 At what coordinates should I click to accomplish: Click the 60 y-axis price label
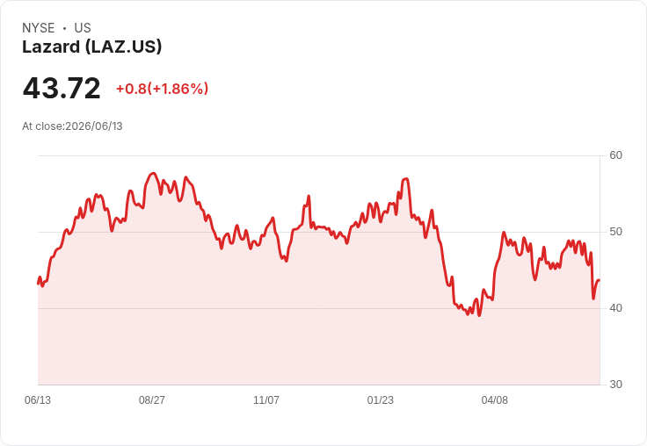click(x=615, y=155)
